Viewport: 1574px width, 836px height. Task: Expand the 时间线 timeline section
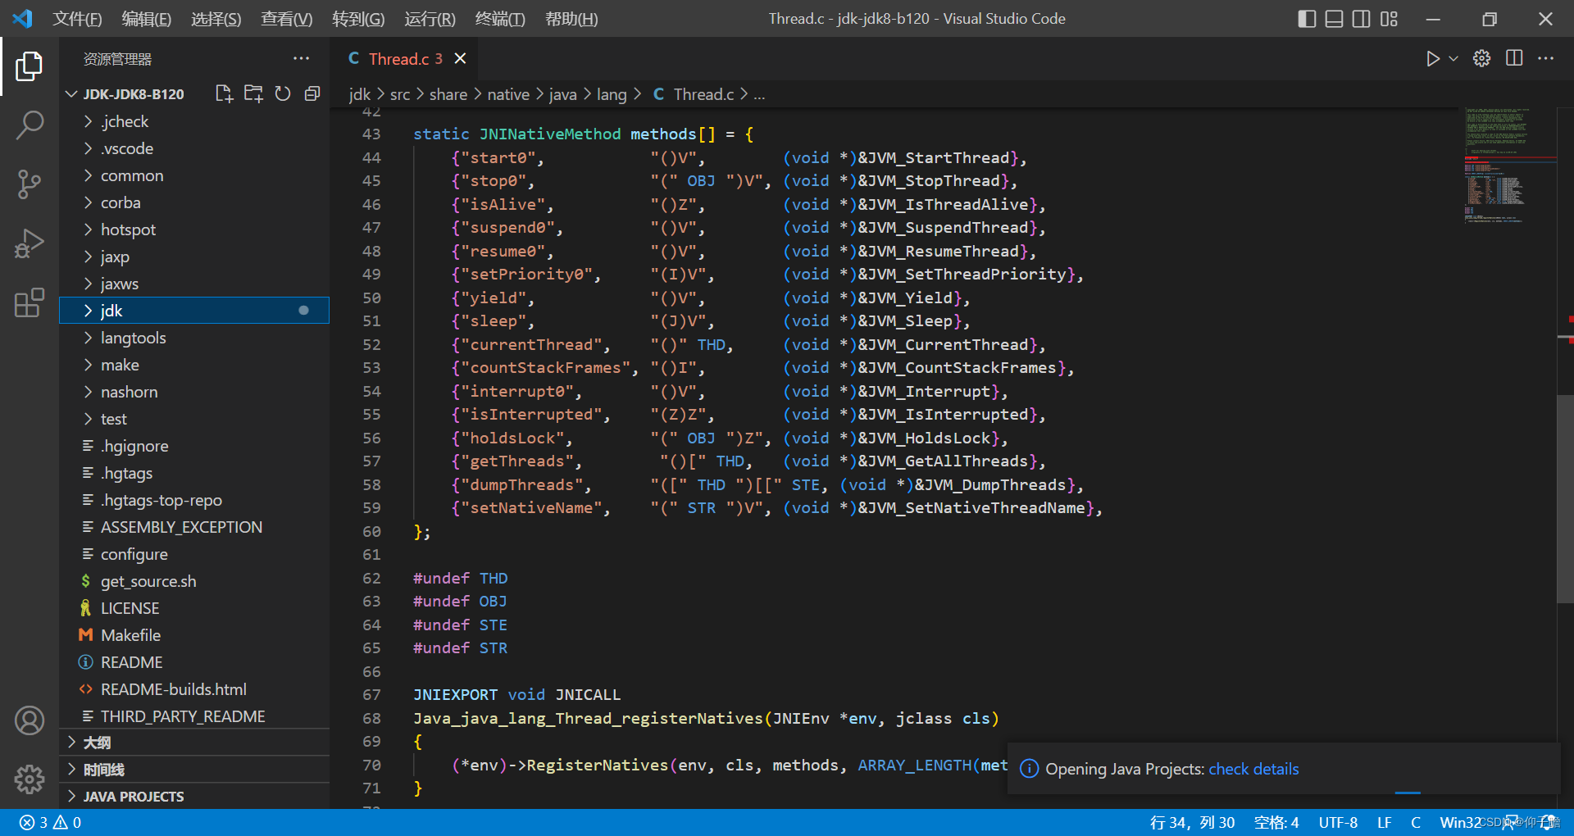pyautogui.click(x=194, y=770)
